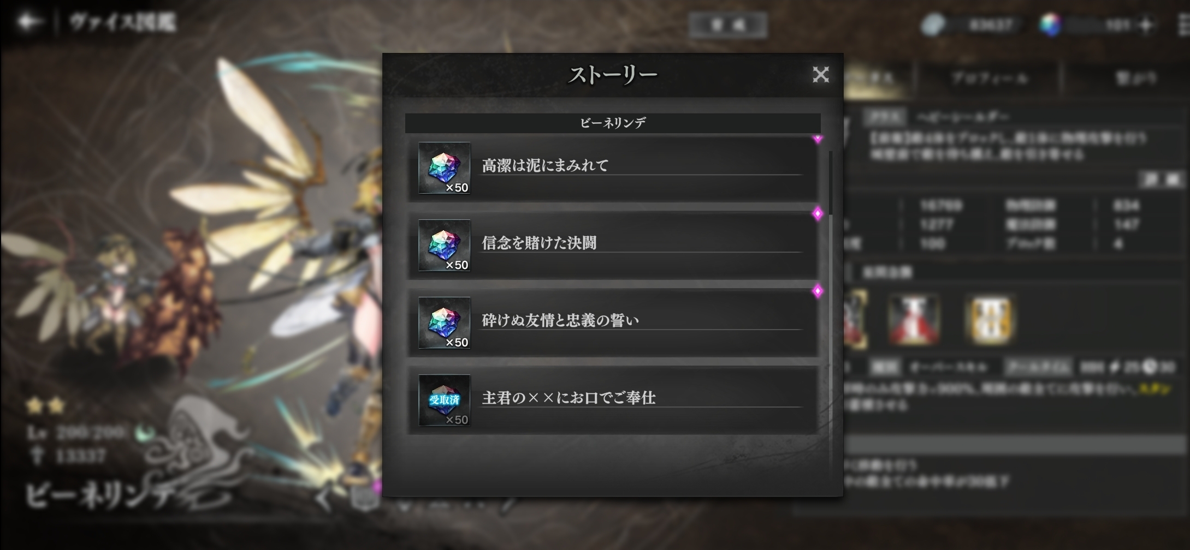Go back with the arrow icon
Image resolution: width=1190 pixels, height=550 pixels.
tap(28, 22)
